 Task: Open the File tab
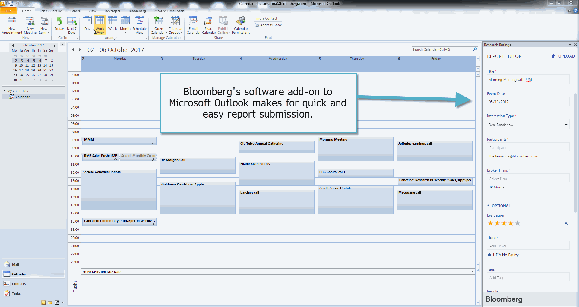tap(8, 11)
